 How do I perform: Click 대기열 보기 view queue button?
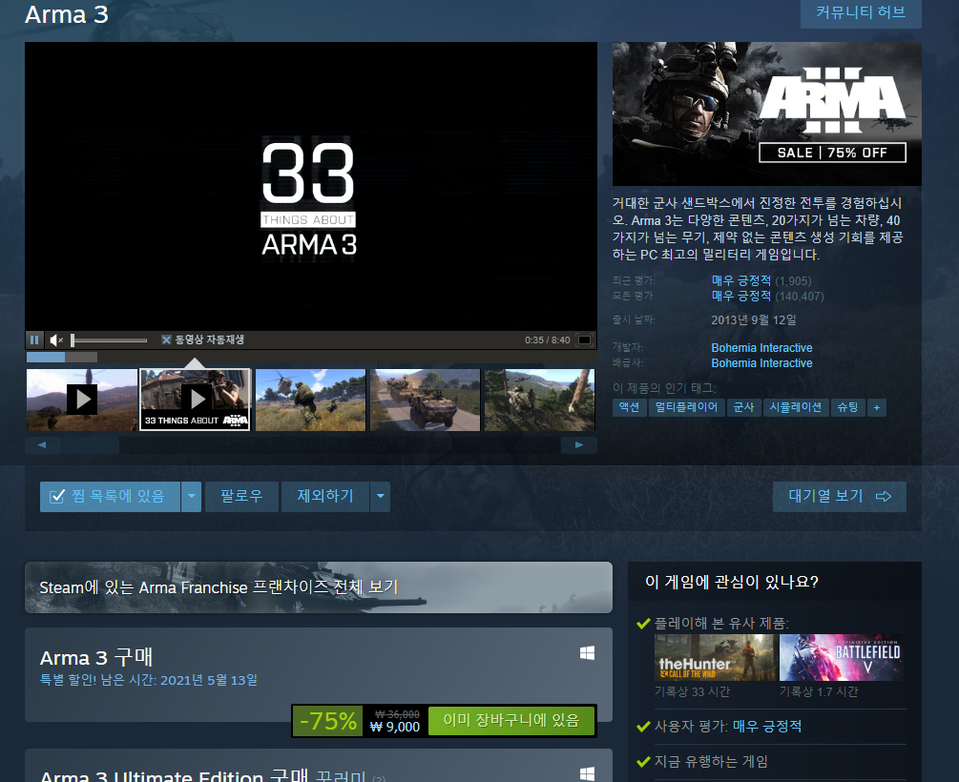point(840,497)
